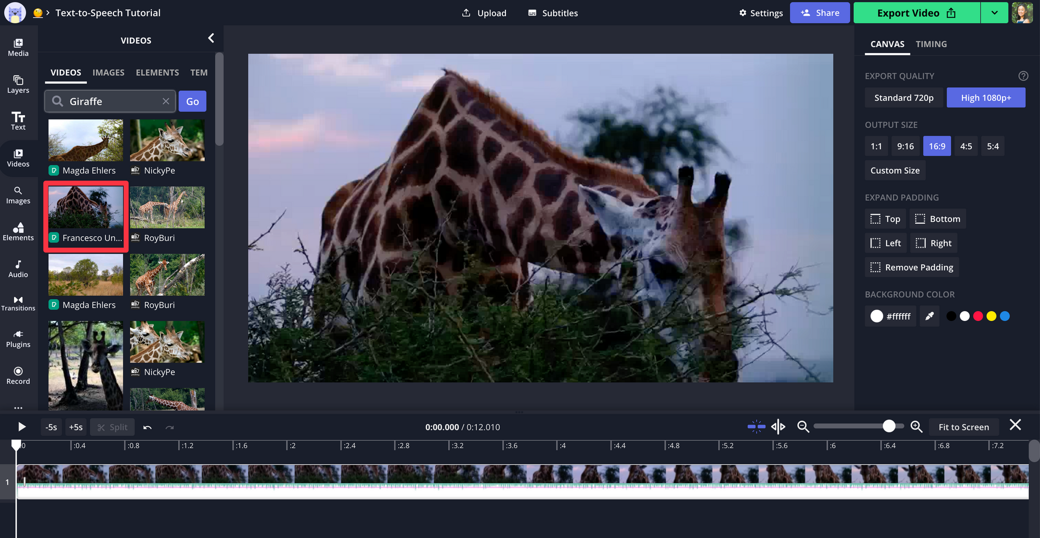This screenshot has height=538, width=1040.
Task: Click the Record sidebar icon
Action: [x=18, y=375]
